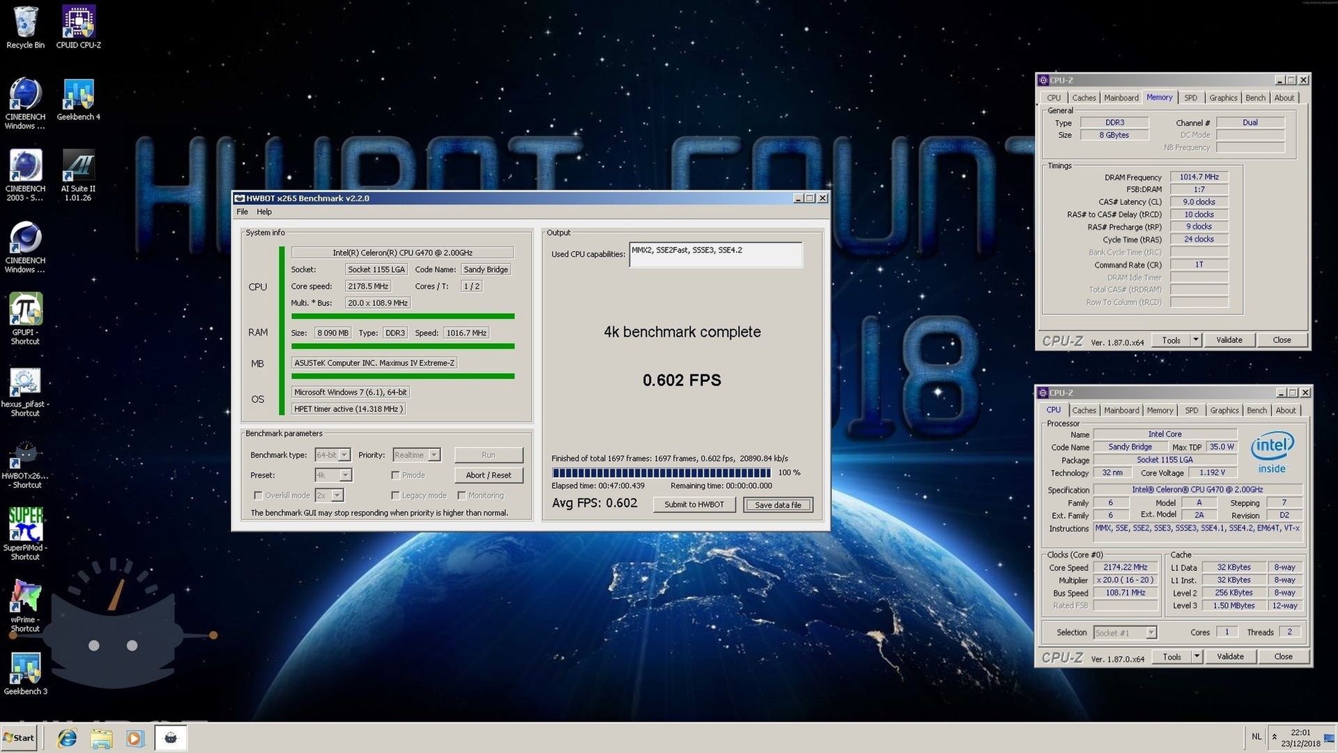Screen dimensions: 1338x753
Task: Click Save data file button
Action: pos(778,505)
